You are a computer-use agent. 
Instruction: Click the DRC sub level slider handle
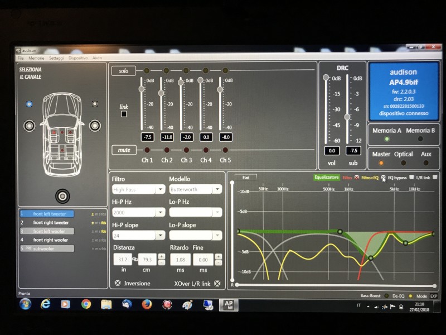[x=347, y=117]
